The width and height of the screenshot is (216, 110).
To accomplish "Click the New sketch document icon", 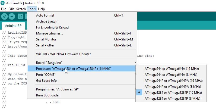I will [20, 17].
